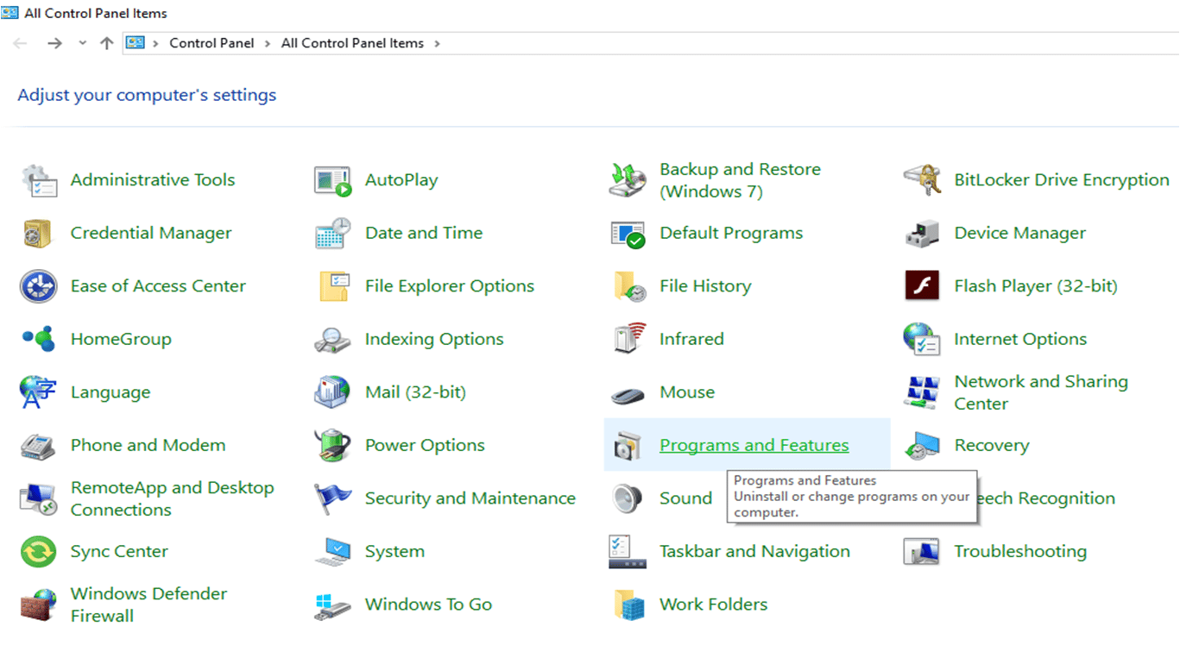Open the Programs and Features link
The image size is (1180, 664).
[x=754, y=445]
